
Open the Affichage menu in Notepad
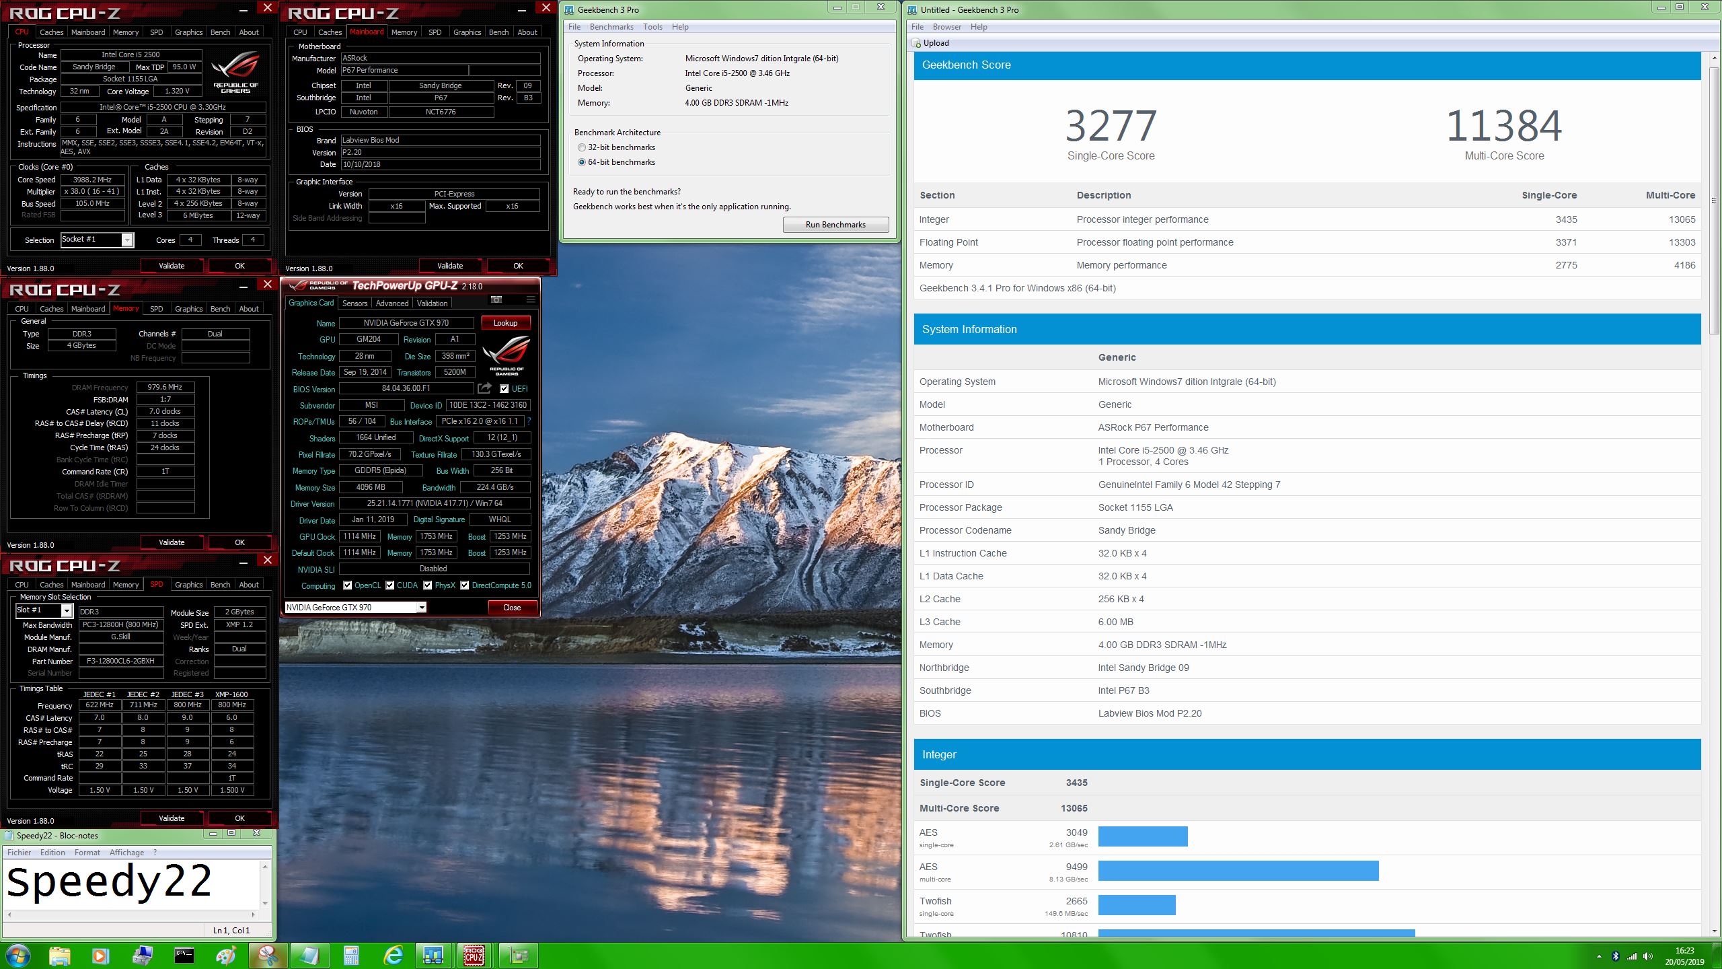[126, 853]
